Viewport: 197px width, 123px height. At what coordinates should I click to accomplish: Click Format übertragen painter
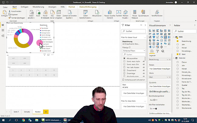click(17, 18)
